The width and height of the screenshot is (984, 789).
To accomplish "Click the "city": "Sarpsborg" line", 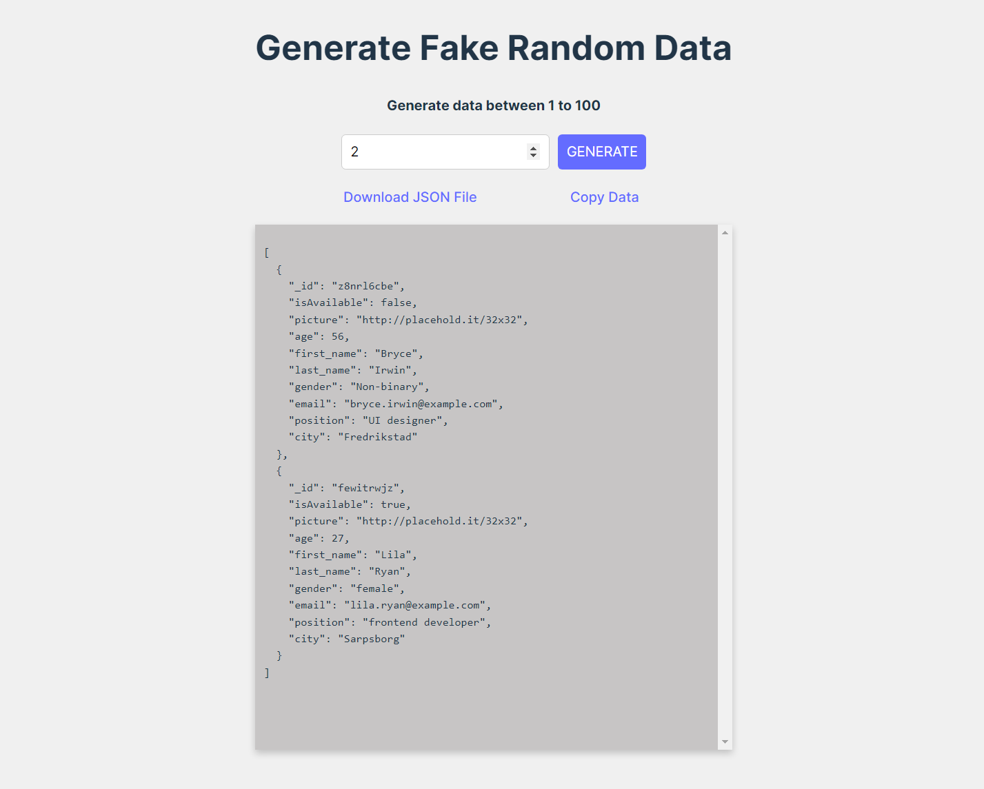I will (x=347, y=639).
